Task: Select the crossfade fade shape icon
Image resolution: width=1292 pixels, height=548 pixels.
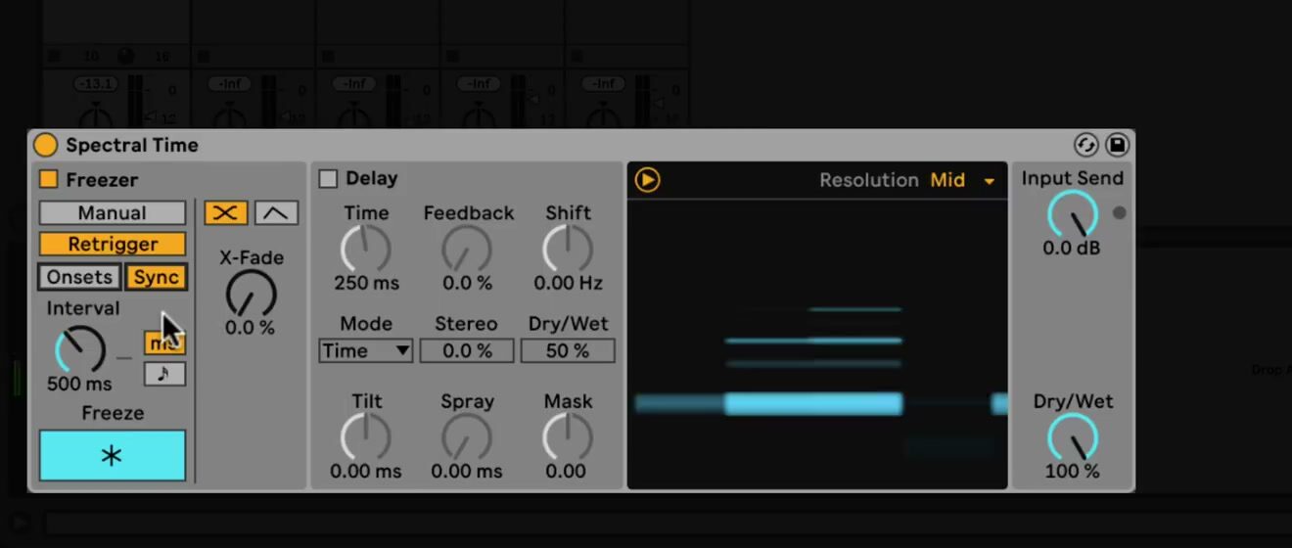Action: click(226, 213)
